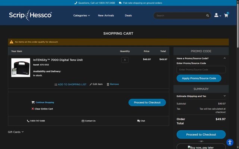Open the account dropdown arrow
Screen dimensions: 239x149
coord(220,16)
